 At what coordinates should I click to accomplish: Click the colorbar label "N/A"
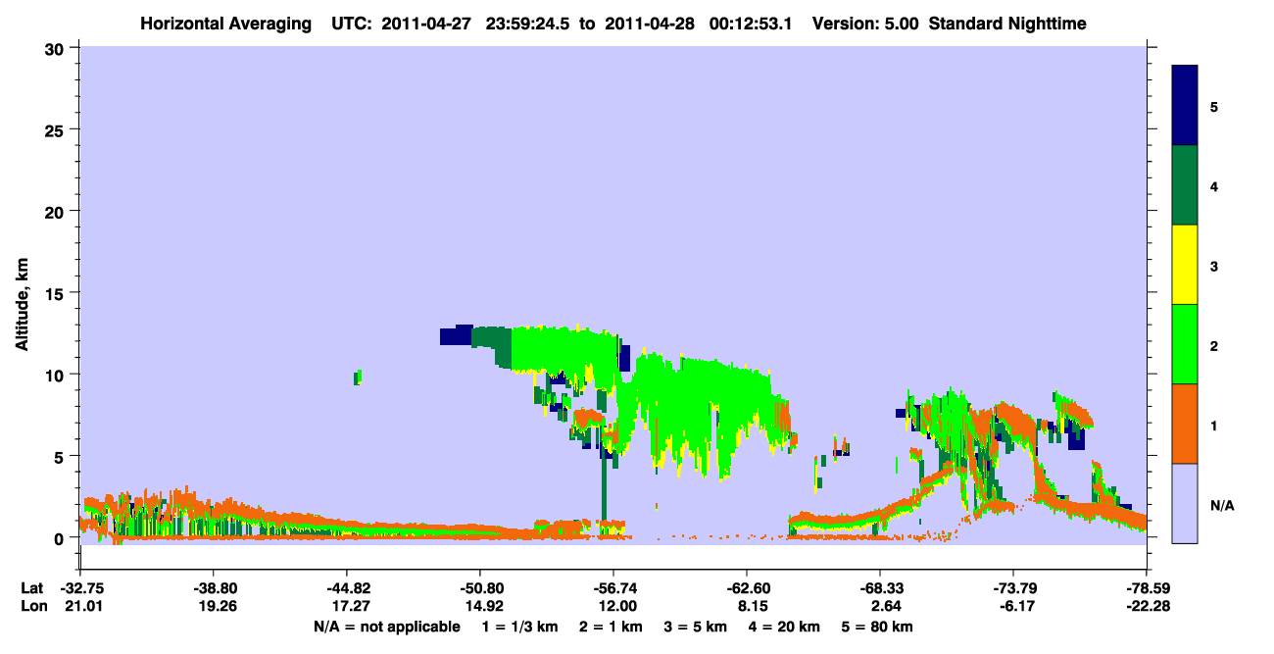click(1222, 506)
